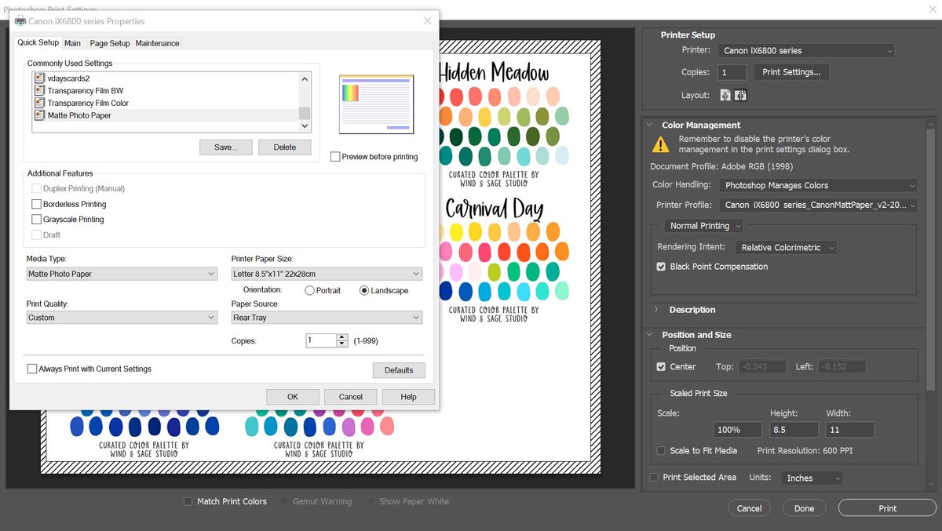Select the portrait layout icon
This screenshot has height=531, width=942.
(x=725, y=96)
